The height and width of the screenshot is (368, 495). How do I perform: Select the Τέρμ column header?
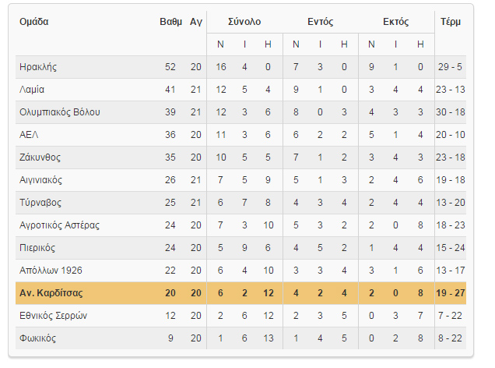(x=451, y=22)
